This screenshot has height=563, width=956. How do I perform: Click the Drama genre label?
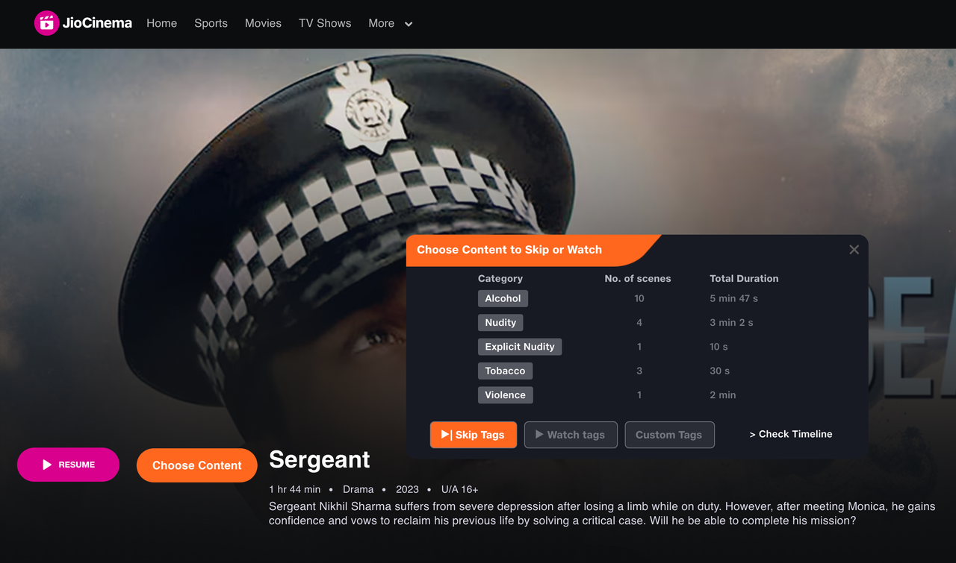point(358,489)
